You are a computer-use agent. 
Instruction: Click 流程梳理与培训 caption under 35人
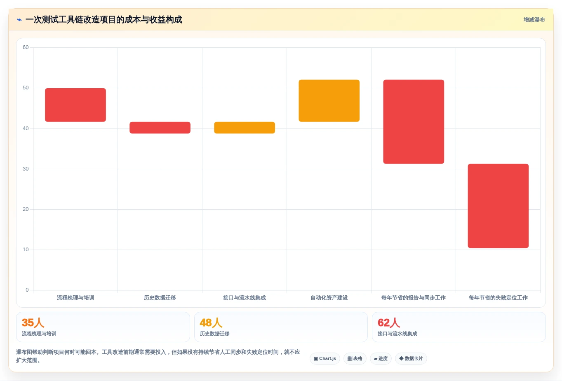pos(39,334)
